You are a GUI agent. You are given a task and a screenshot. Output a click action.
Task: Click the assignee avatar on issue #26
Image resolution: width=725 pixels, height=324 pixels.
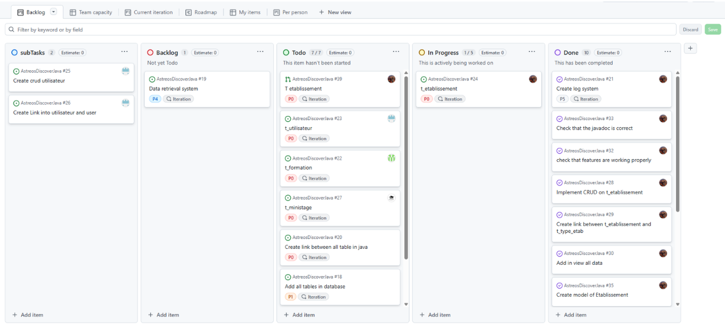point(125,103)
